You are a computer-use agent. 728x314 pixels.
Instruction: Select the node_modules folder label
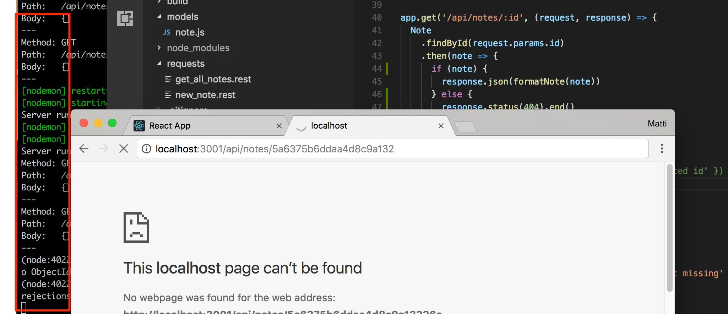point(198,48)
